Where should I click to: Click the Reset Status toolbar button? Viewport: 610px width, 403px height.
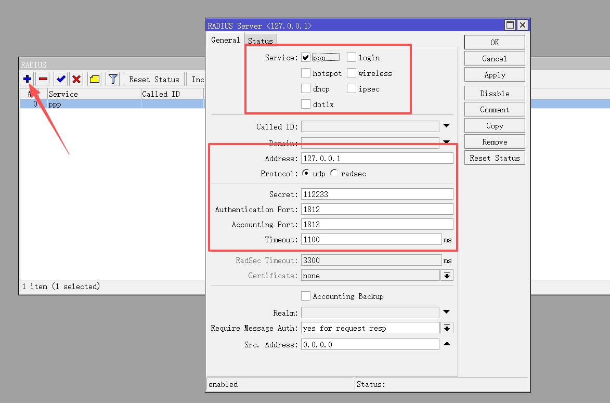(x=154, y=79)
